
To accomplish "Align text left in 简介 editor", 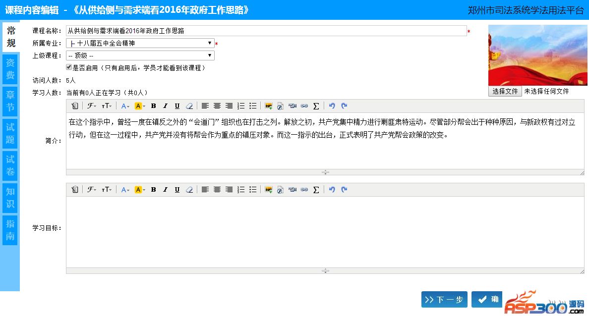I will click(x=205, y=106).
